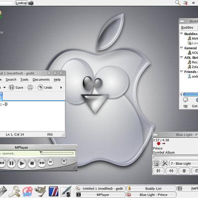The width and height of the screenshot is (198, 198).
Task: Click the eject button in MPlayer
Action: click(x=64, y=161)
